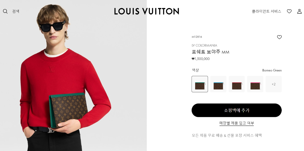Select the blue trim pouch swatch
Image resolution: width=304 pixels, height=151 pixels.
click(x=218, y=84)
